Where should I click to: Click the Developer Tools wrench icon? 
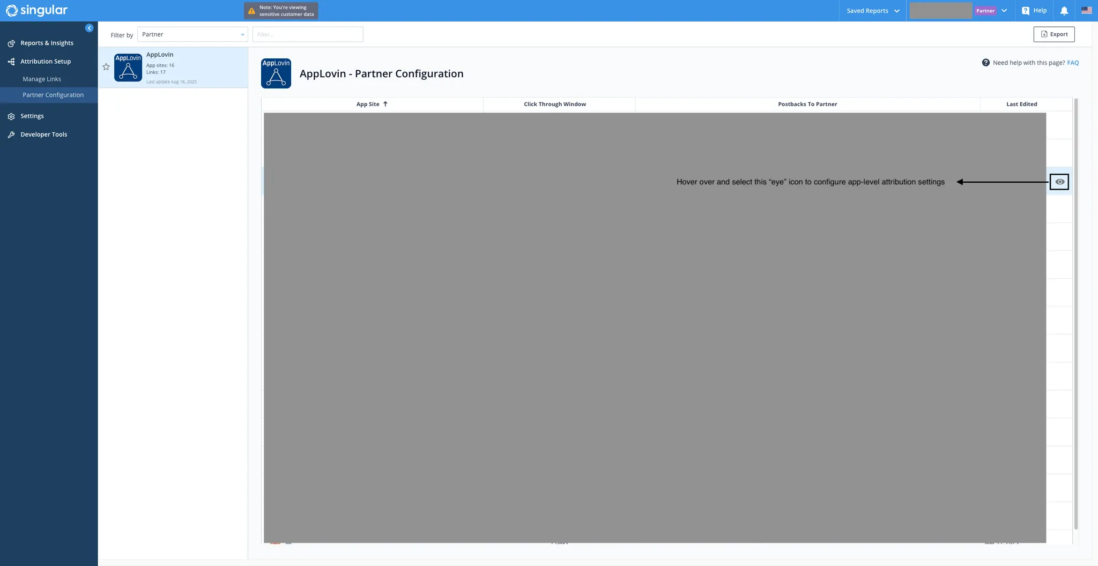pos(11,135)
